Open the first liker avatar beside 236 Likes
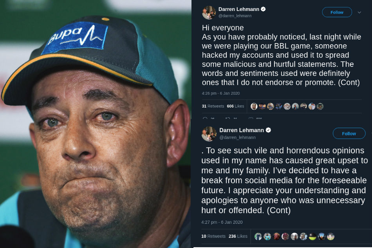 click(x=258, y=236)
